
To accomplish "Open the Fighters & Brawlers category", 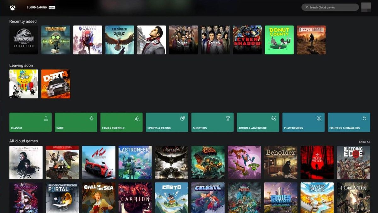I will coord(349,122).
